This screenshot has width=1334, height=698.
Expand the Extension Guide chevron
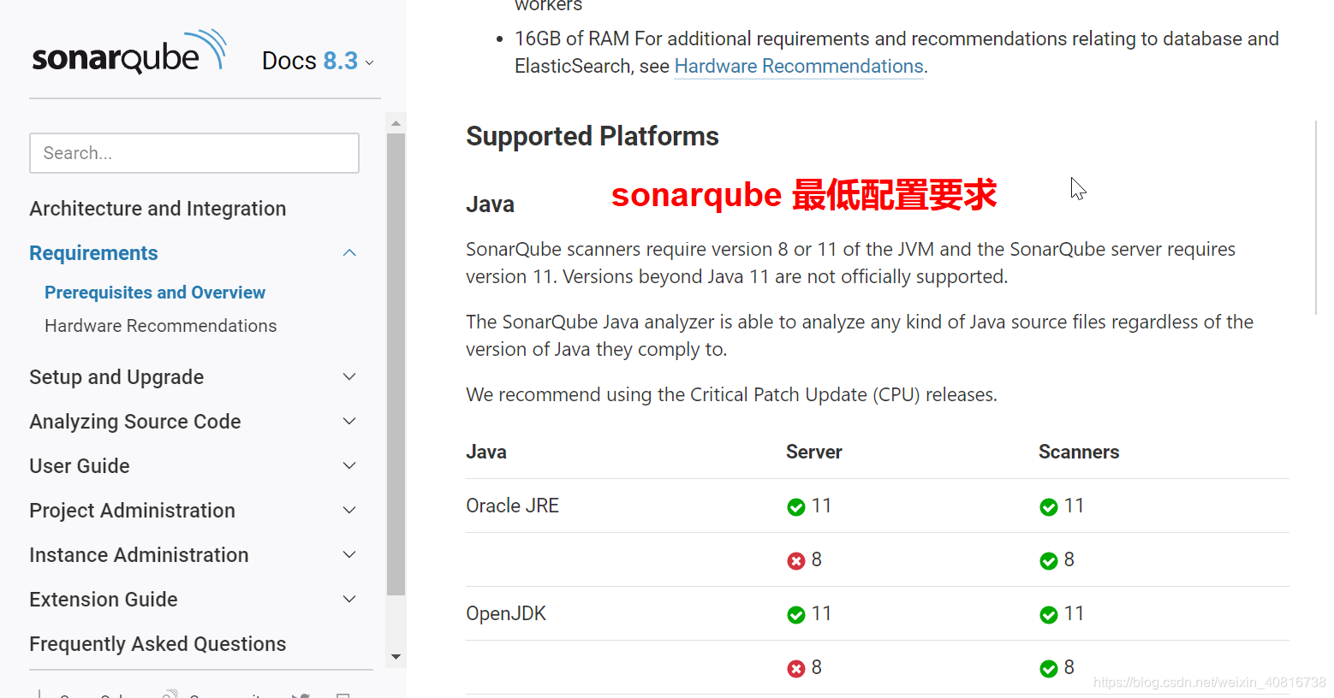[349, 599]
